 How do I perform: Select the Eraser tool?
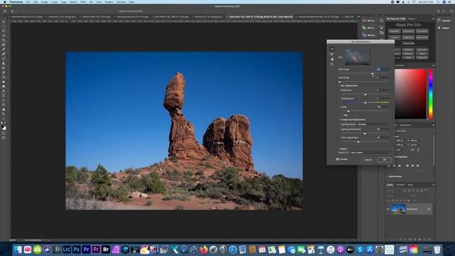(x=4, y=73)
